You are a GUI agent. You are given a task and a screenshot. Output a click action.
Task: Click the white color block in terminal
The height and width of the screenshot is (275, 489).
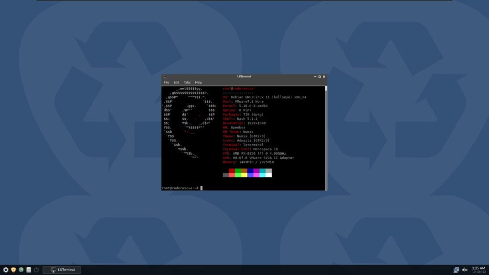coord(268,175)
